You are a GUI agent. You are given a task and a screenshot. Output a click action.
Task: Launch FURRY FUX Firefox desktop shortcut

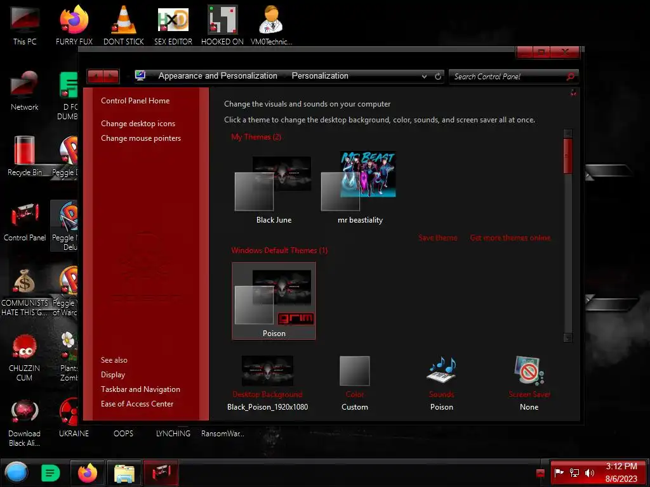[x=74, y=25]
